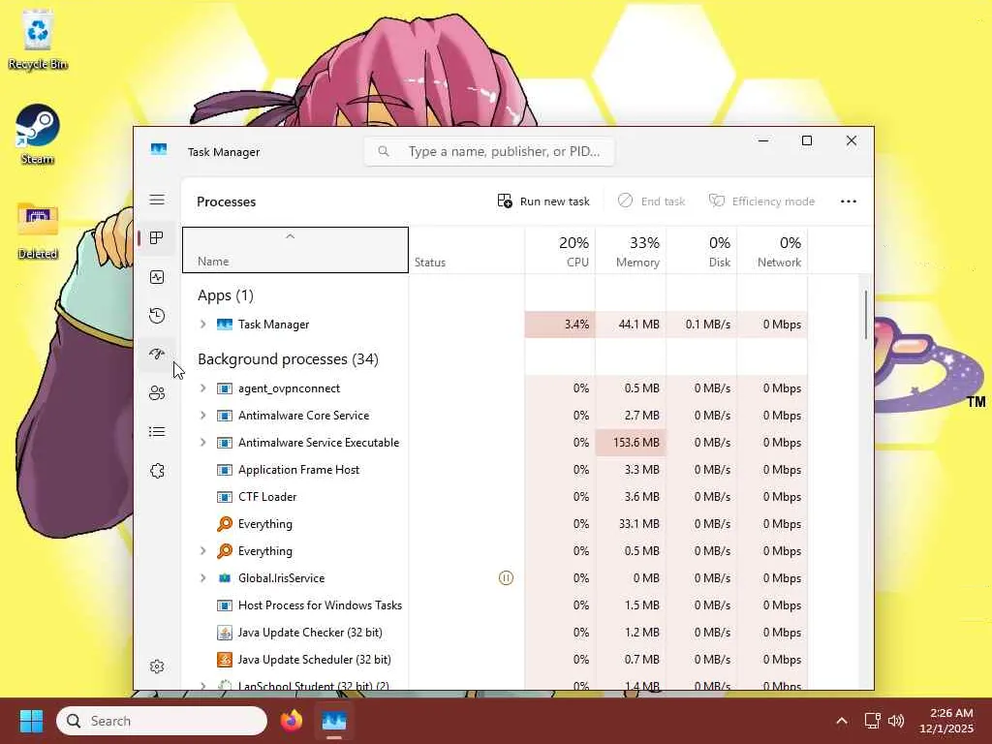Click Background processes (34) group heading

[288, 359]
